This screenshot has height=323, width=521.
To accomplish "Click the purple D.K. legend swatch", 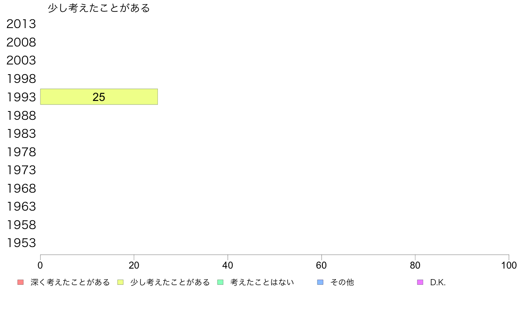I will (x=420, y=282).
